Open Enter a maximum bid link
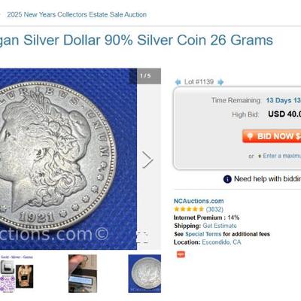301x301 pixels. tap(282, 156)
